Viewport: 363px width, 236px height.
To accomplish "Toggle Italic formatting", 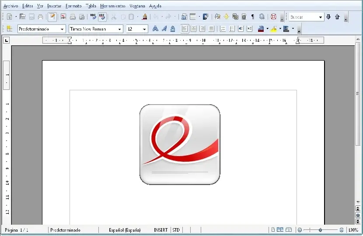I will pyautogui.click(x=164, y=29).
